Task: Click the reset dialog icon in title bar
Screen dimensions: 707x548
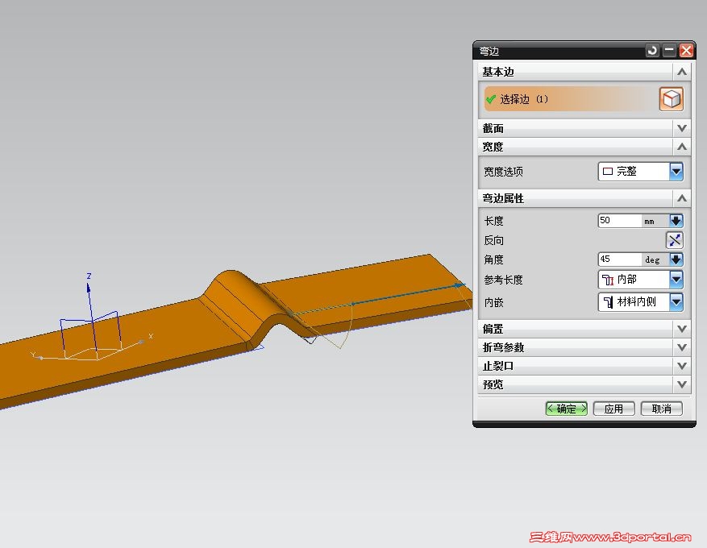Action: (652, 51)
